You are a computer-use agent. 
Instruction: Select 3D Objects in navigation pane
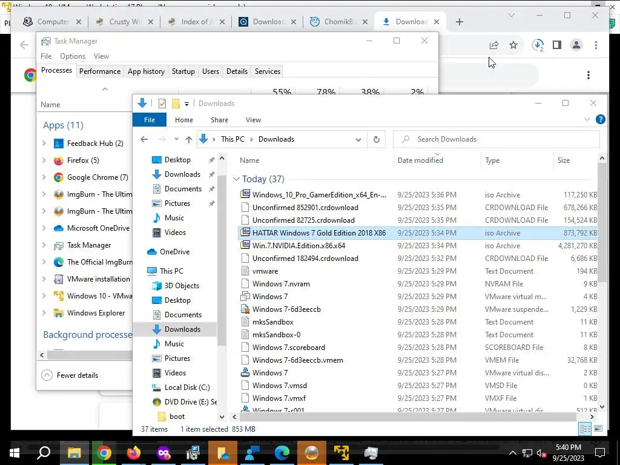click(x=181, y=286)
